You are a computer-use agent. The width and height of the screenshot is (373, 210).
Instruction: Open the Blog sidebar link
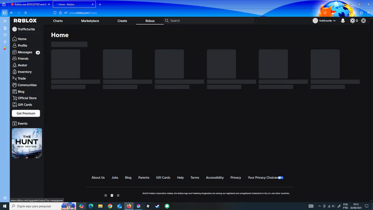(x=18, y=92)
